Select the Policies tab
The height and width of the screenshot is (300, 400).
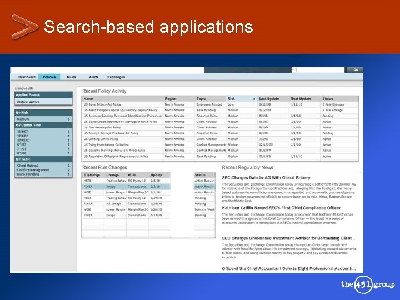[x=49, y=77]
